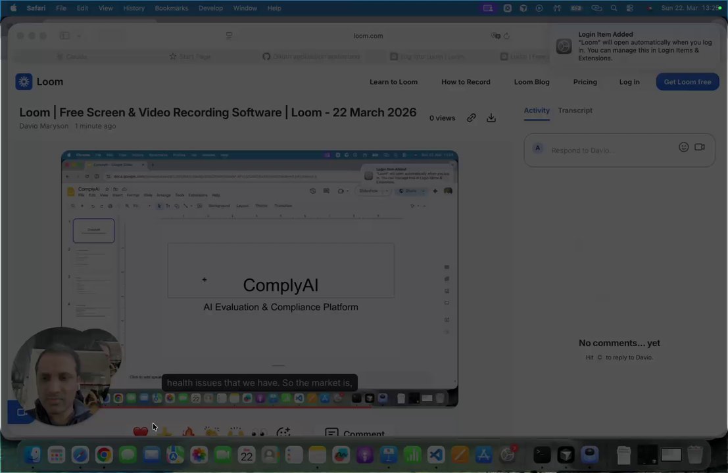Copy the video link via chain icon
The image size is (728, 473).
click(x=472, y=118)
